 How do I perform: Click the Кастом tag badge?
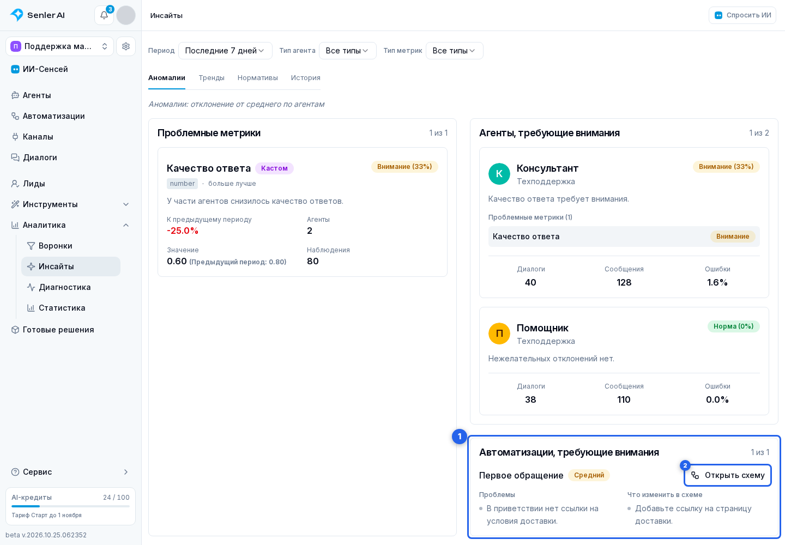tap(274, 168)
